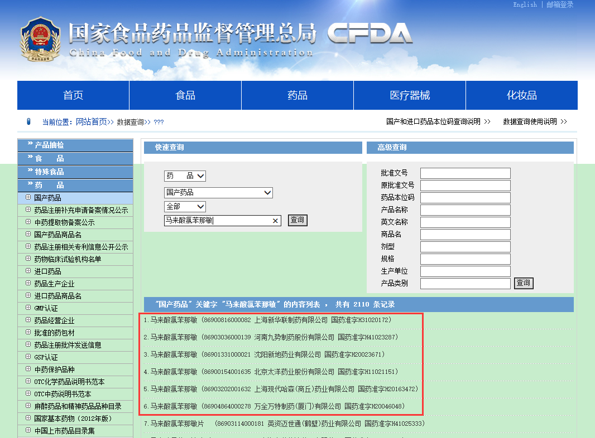Open the 食品 navigation tab
This screenshot has height=438, width=595.
[185, 95]
